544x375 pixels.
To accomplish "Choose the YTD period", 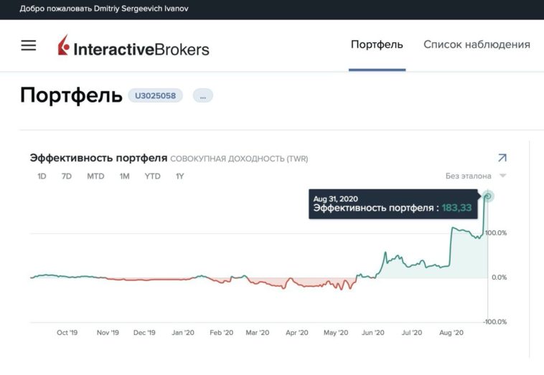I will 152,176.
